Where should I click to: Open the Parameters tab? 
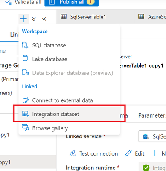point(152,115)
